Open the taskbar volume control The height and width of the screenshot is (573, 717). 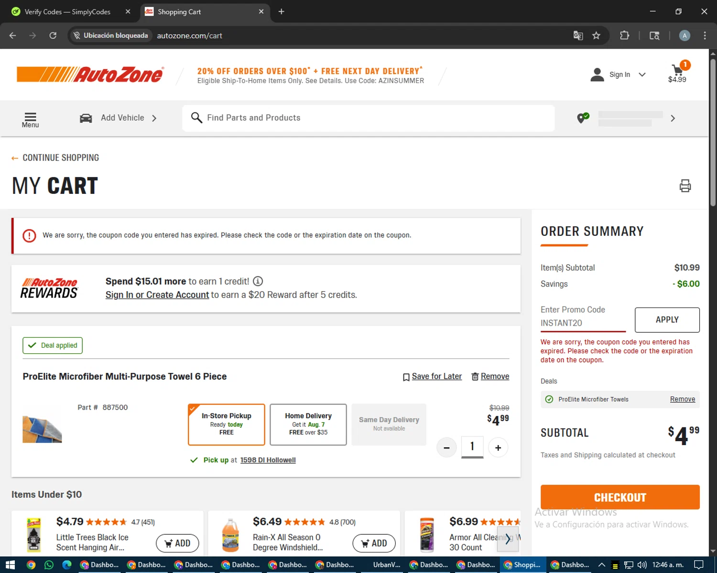point(642,565)
